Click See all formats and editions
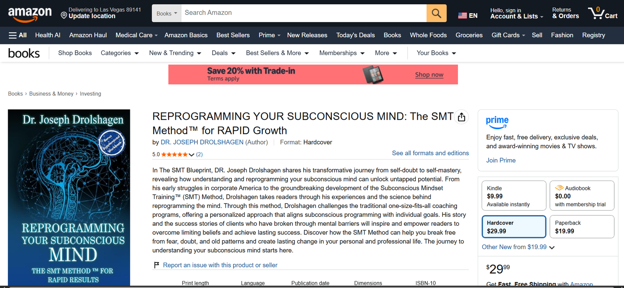The height and width of the screenshot is (288, 624). [x=431, y=153]
